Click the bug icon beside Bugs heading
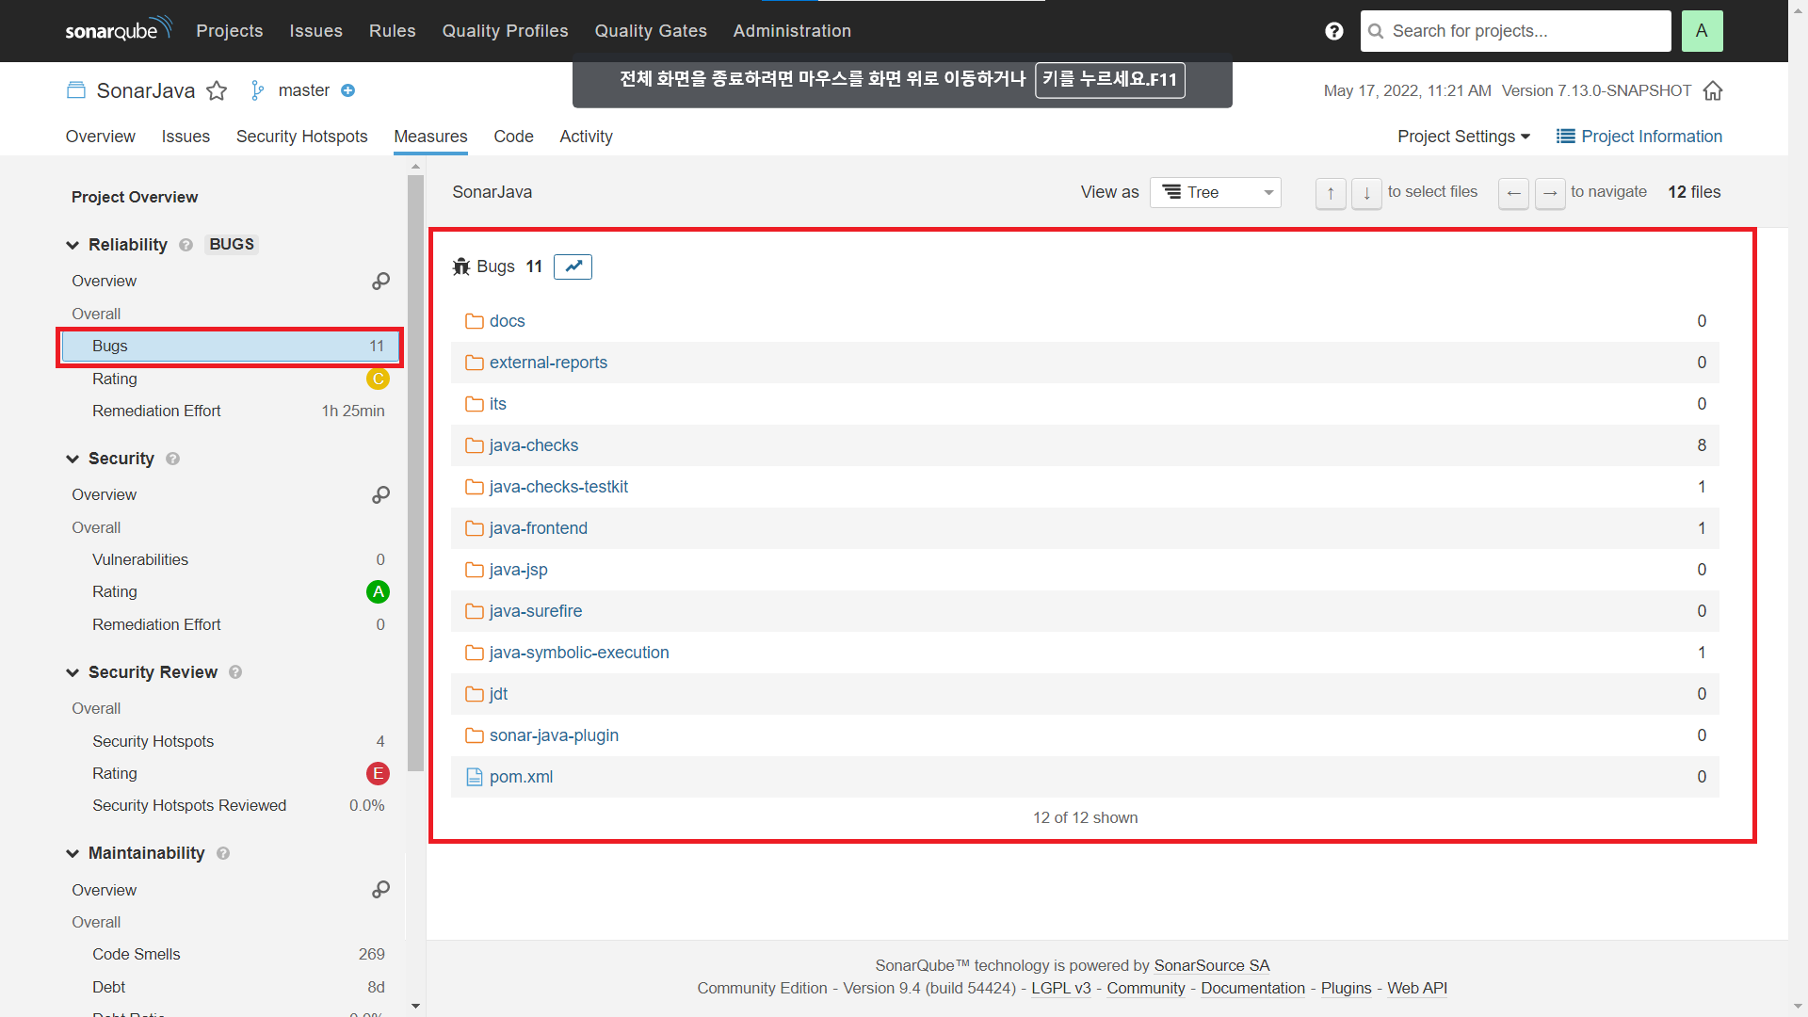The width and height of the screenshot is (1808, 1017). 461,266
